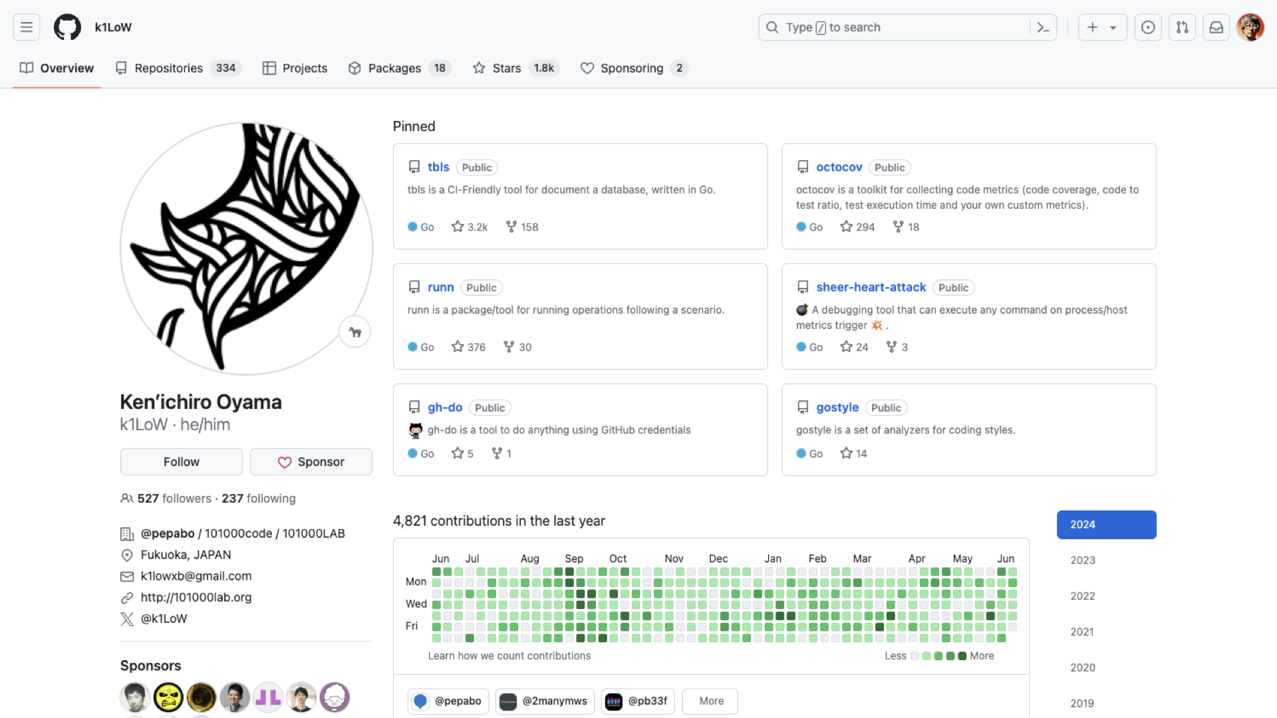Click the fork count icon on tbls
The image size is (1277, 718).
click(x=511, y=227)
